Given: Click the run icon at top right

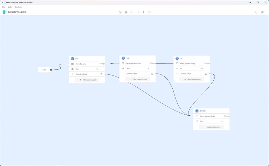Looking at the screenshot, I should [x=262, y=12].
